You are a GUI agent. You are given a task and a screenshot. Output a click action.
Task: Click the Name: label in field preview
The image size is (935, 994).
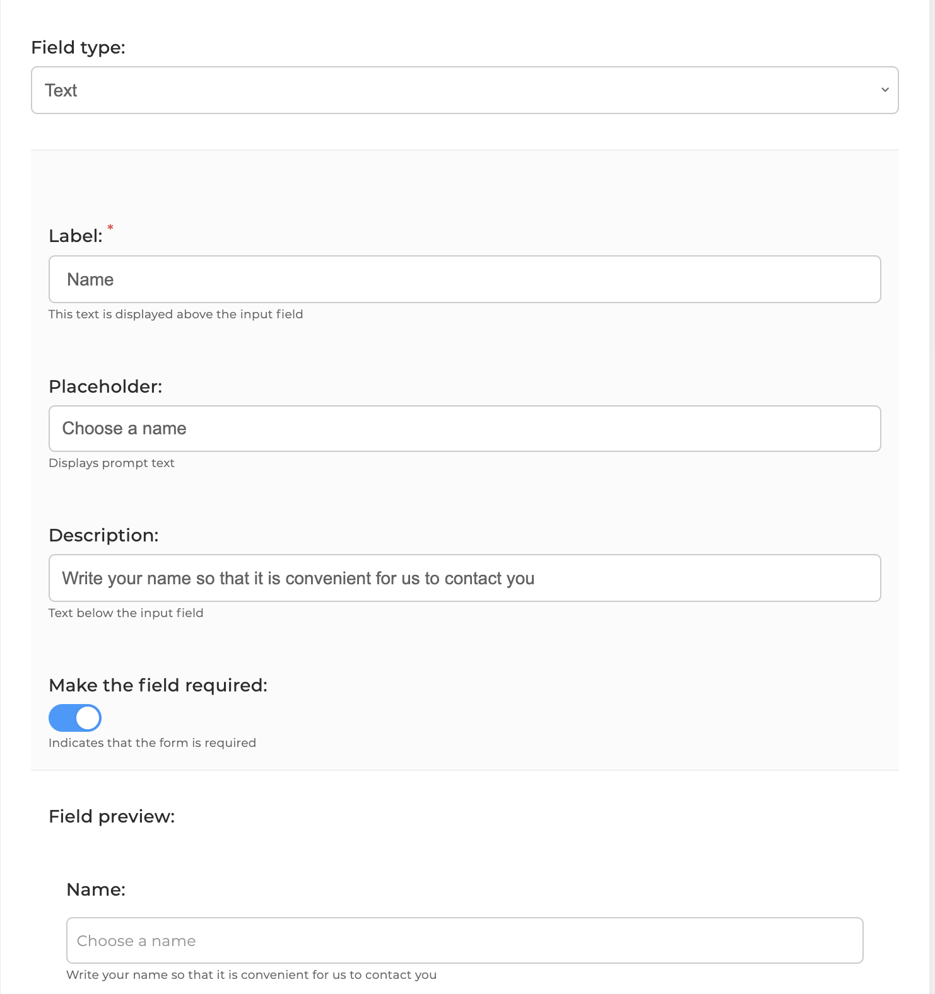pos(96,889)
